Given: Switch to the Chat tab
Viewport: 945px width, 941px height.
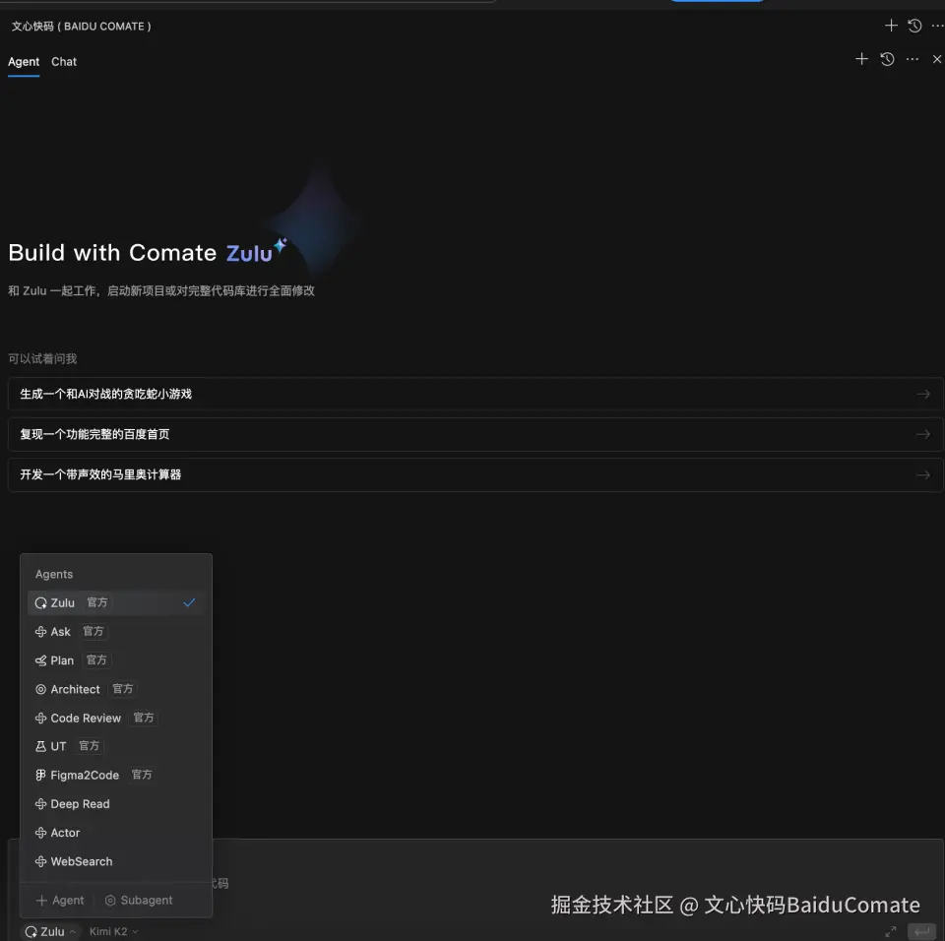Looking at the screenshot, I should (64, 62).
